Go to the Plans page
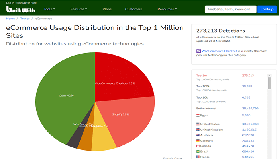 click(x=107, y=9)
